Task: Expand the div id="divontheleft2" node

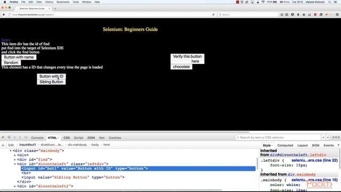Action: 15,186
